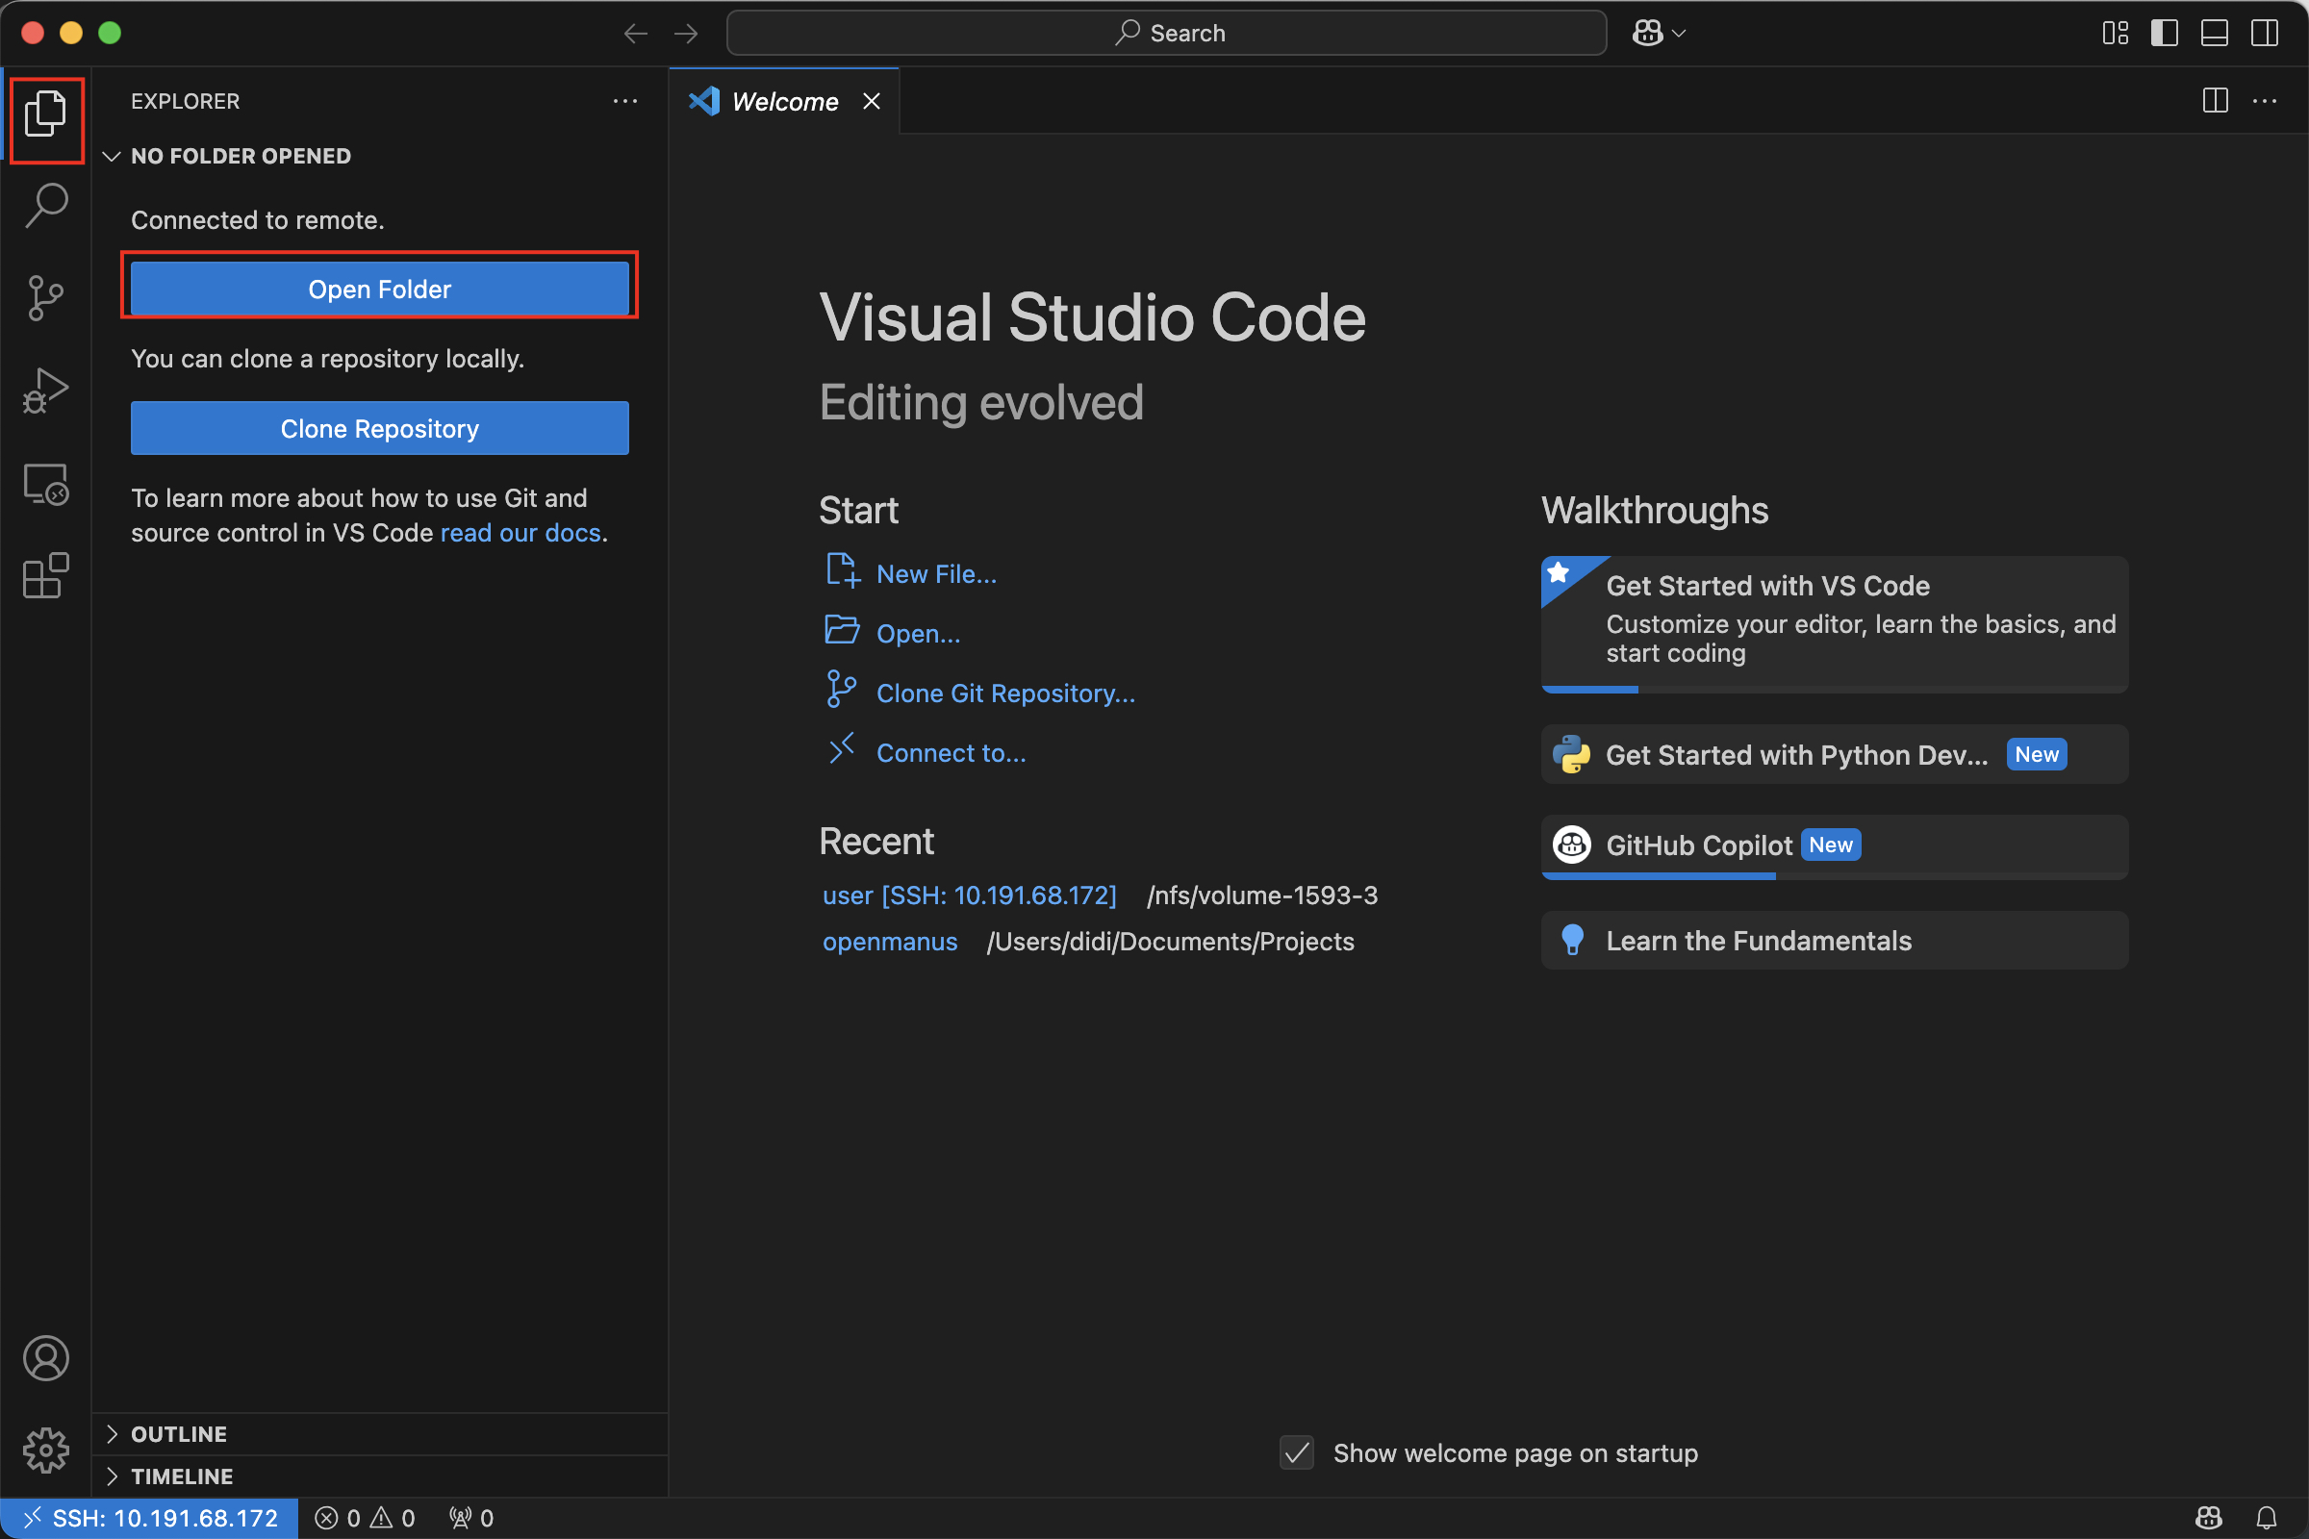Open editor More Actions ellipsis
The image size is (2309, 1539).
(x=2265, y=100)
